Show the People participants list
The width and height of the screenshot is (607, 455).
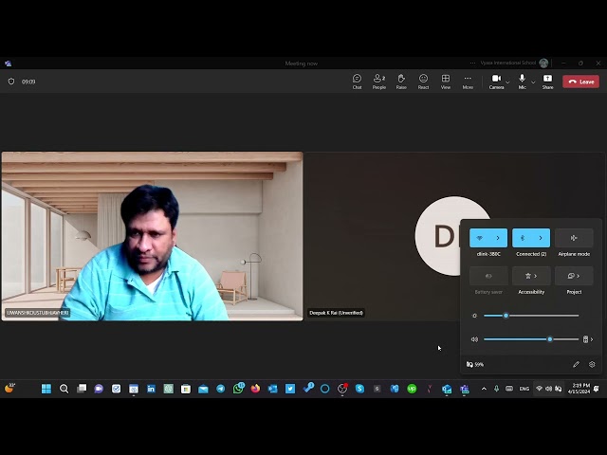click(x=379, y=82)
